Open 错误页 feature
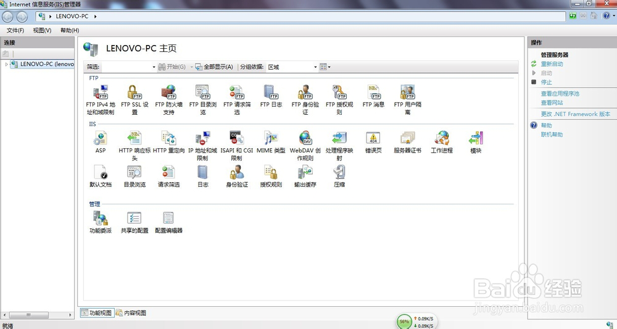The image size is (617, 329). click(373, 142)
